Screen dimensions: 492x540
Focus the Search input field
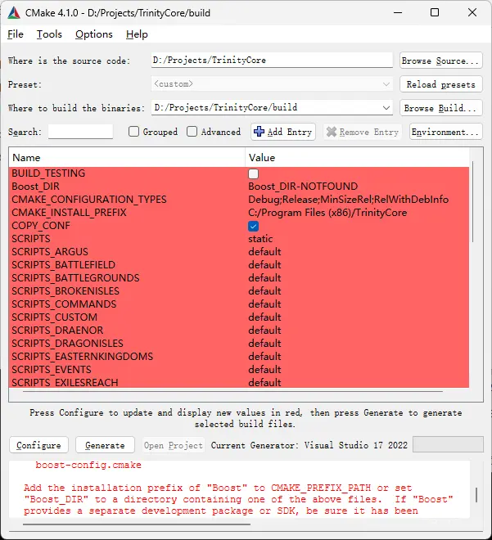click(x=80, y=132)
